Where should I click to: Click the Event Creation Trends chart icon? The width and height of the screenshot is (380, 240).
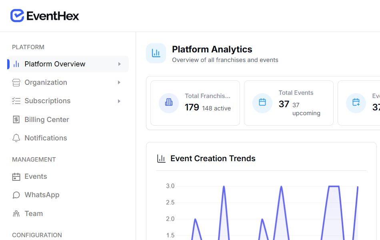point(161,158)
